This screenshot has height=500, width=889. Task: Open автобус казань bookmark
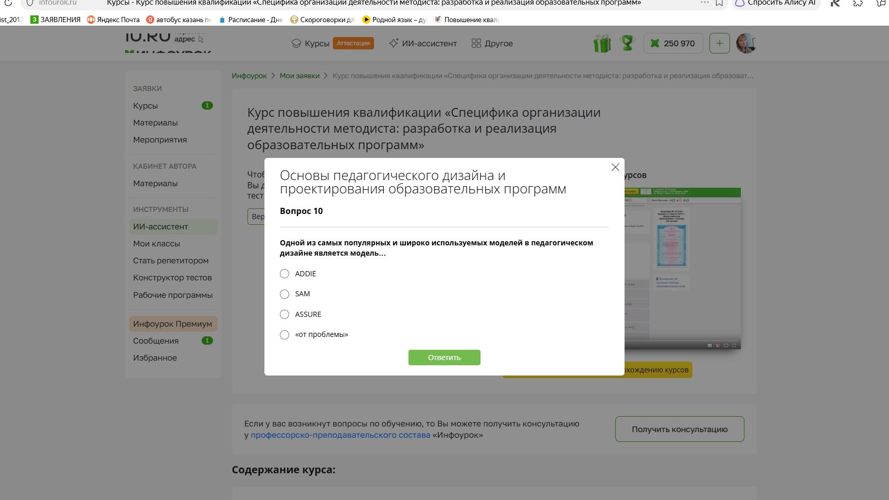click(179, 20)
